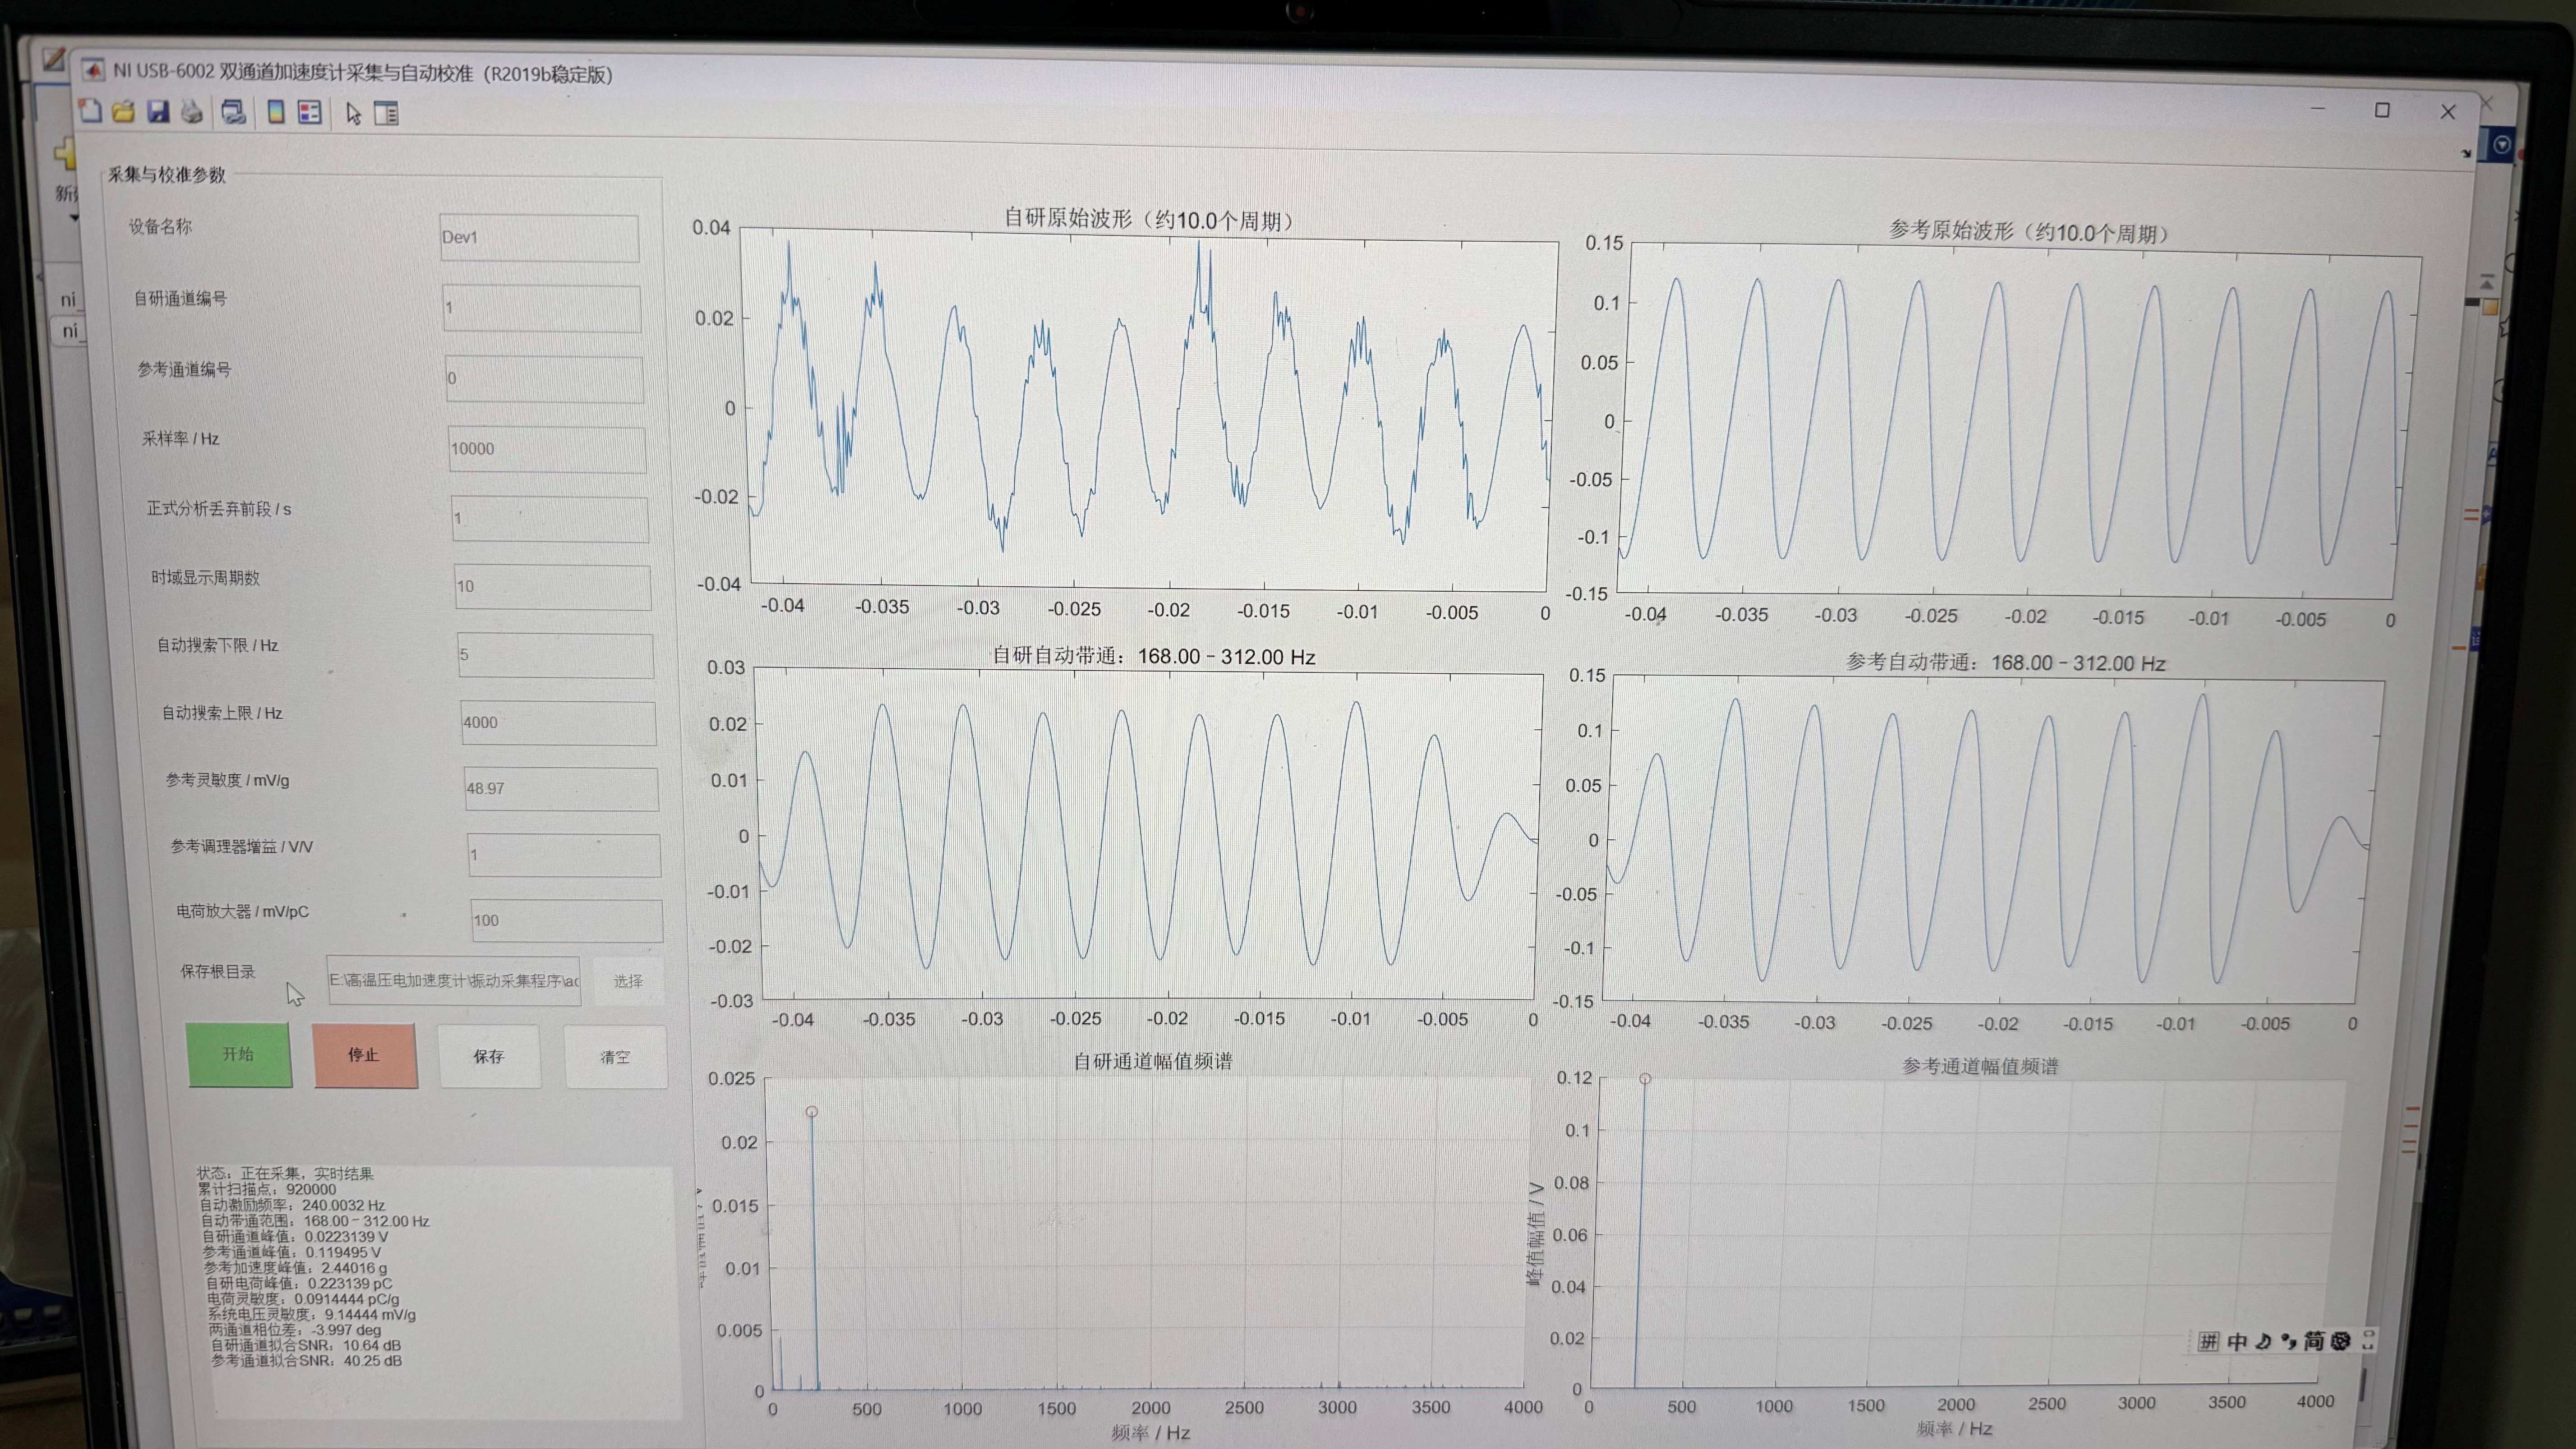Click the 频率 / Hz label under 自研通道幅值频谱
The width and height of the screenshot is (2576, 1449).
pyautogui.click(x=1150, y=1433)
